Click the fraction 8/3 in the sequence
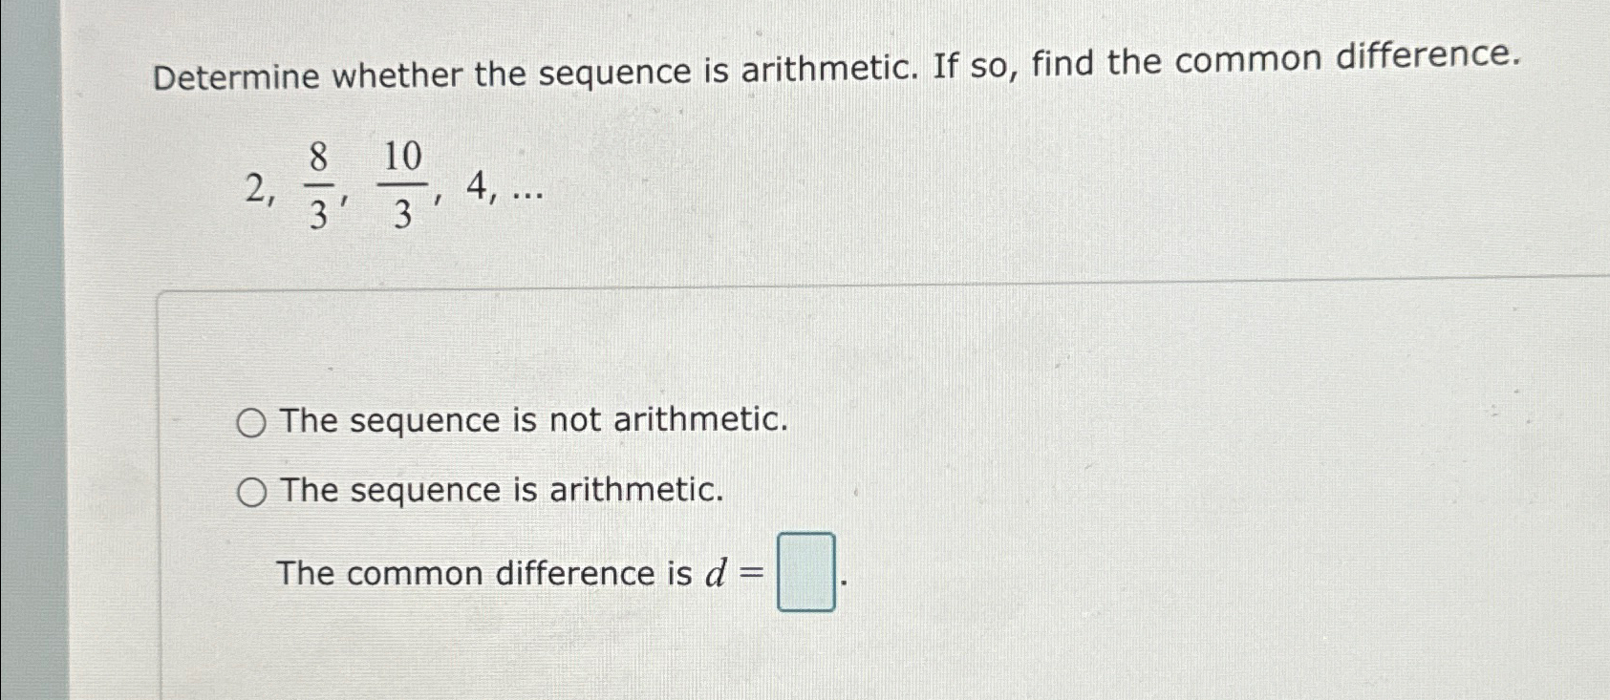 (x=319, y=185)
